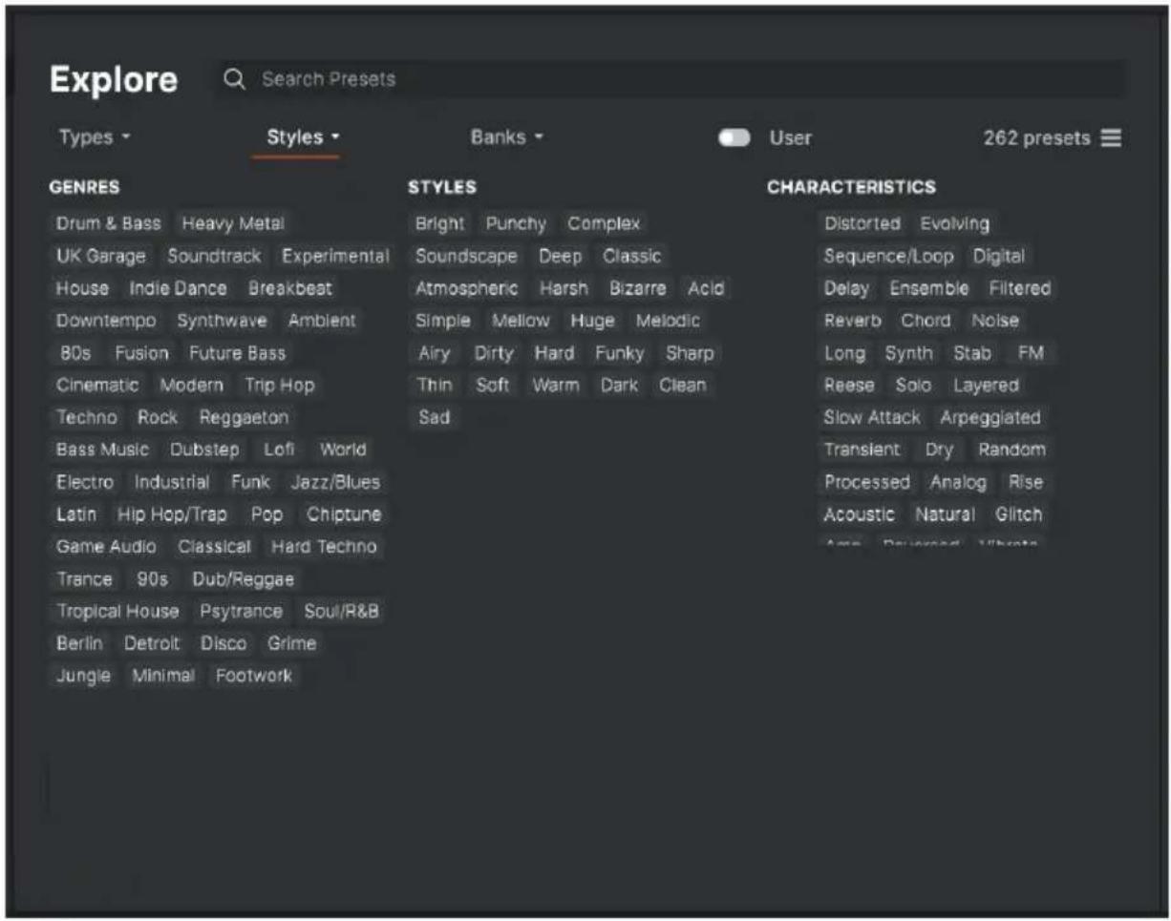Select the Future Bass tag
This screenshot has height=921, width=1171.
click(237, 353)
